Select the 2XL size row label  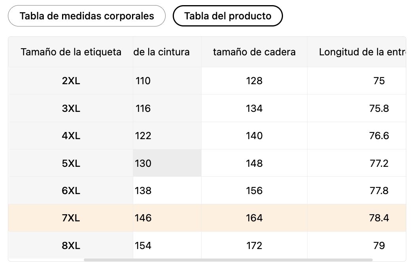click(71, 81)
